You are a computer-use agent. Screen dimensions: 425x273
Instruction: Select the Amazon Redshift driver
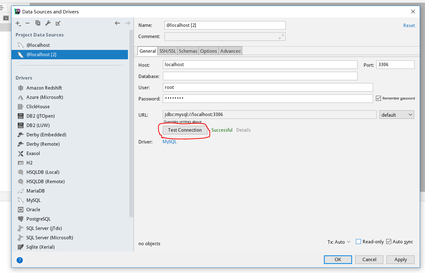coord(44,88)
